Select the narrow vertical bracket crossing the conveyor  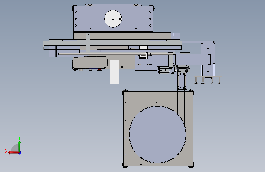88,43
